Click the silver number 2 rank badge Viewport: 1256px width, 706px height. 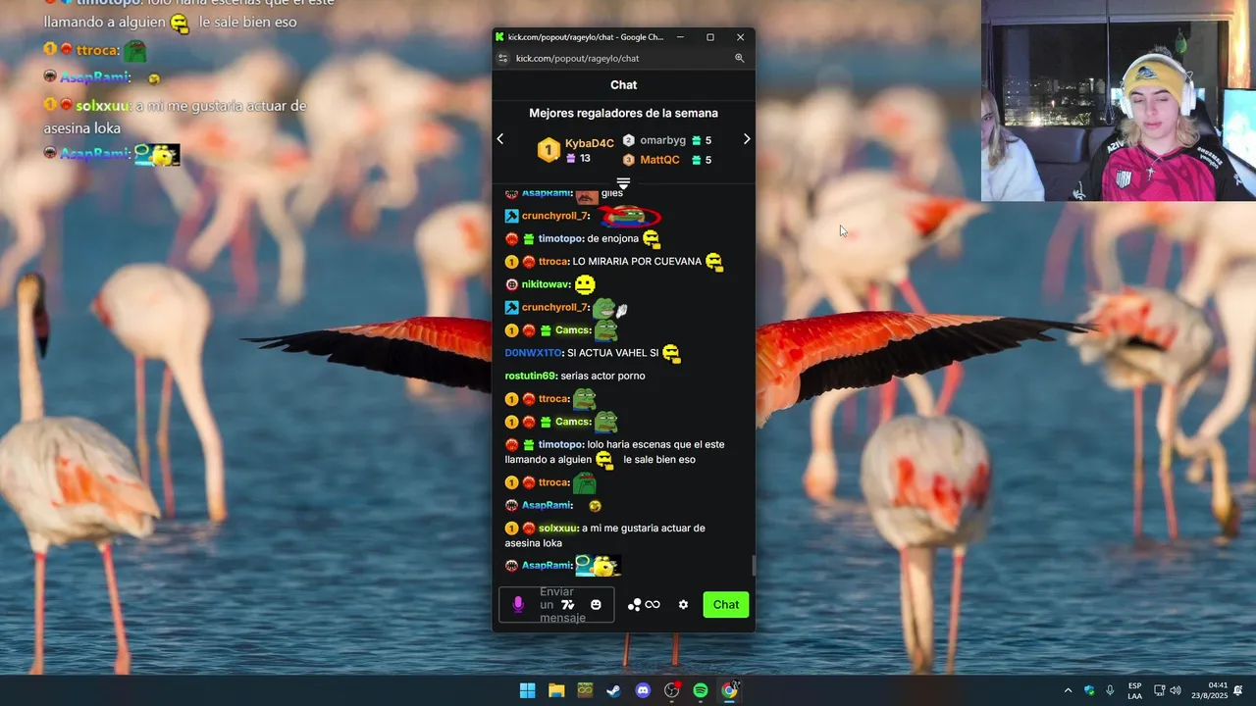tap(629, 140)
